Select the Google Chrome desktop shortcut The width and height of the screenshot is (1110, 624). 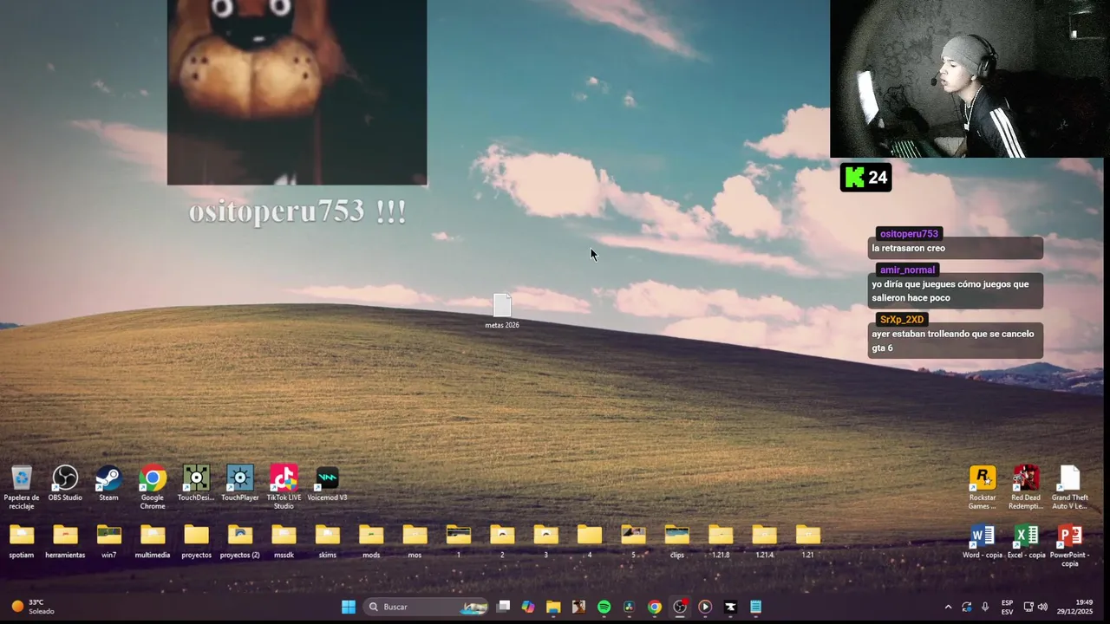153,487
